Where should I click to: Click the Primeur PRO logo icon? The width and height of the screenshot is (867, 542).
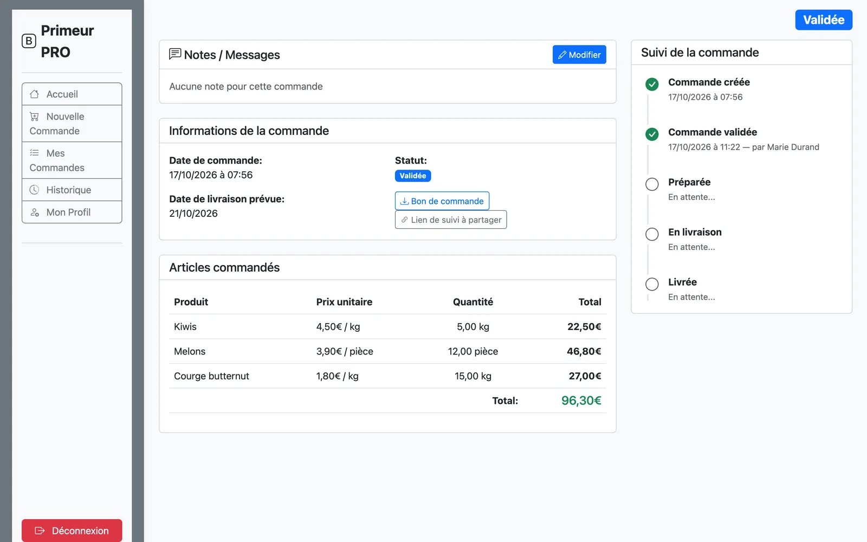[29, 41]
